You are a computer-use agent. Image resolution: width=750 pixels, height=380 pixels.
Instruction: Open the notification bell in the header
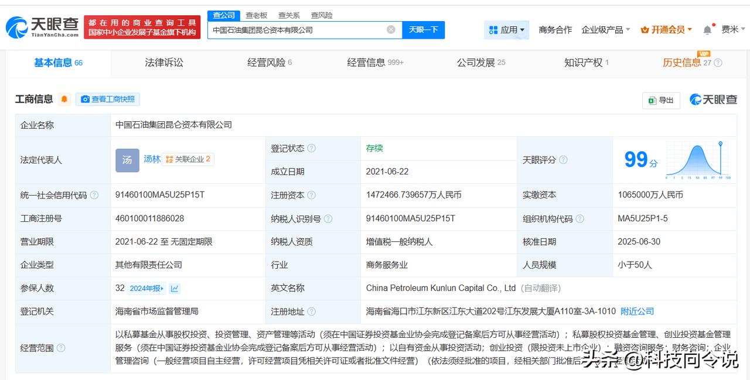click(707, 30)
